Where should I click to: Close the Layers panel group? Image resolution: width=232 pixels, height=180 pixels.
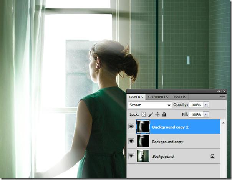coord(224,91)
